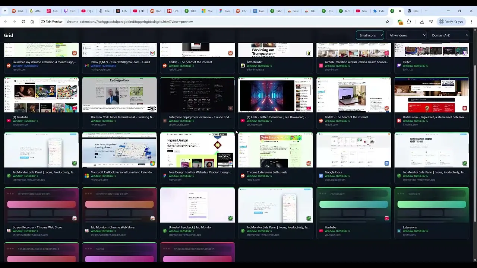477x268 pixels.
Task: Switch to the Hot browser tab
Action: 173,11
